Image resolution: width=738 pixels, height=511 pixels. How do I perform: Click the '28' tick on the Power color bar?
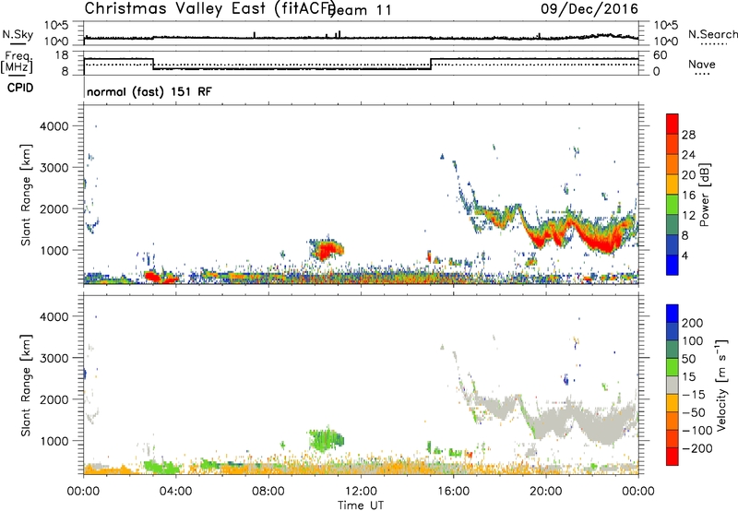coord(688,135)
